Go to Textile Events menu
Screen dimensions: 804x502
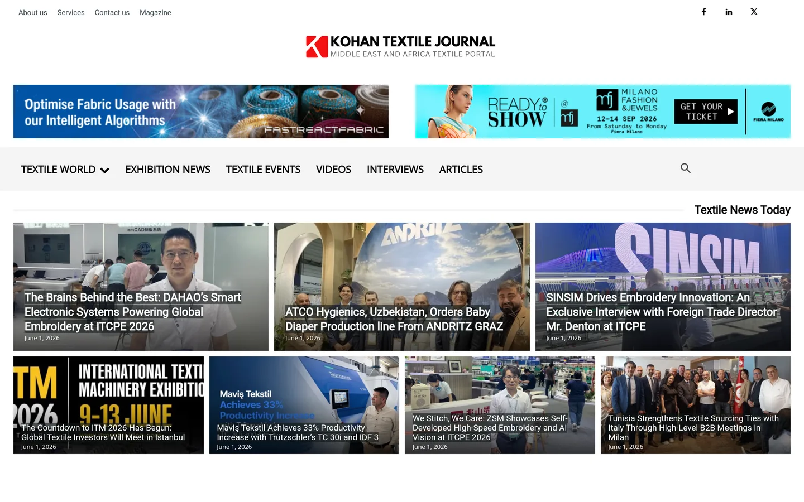[263, 170]
